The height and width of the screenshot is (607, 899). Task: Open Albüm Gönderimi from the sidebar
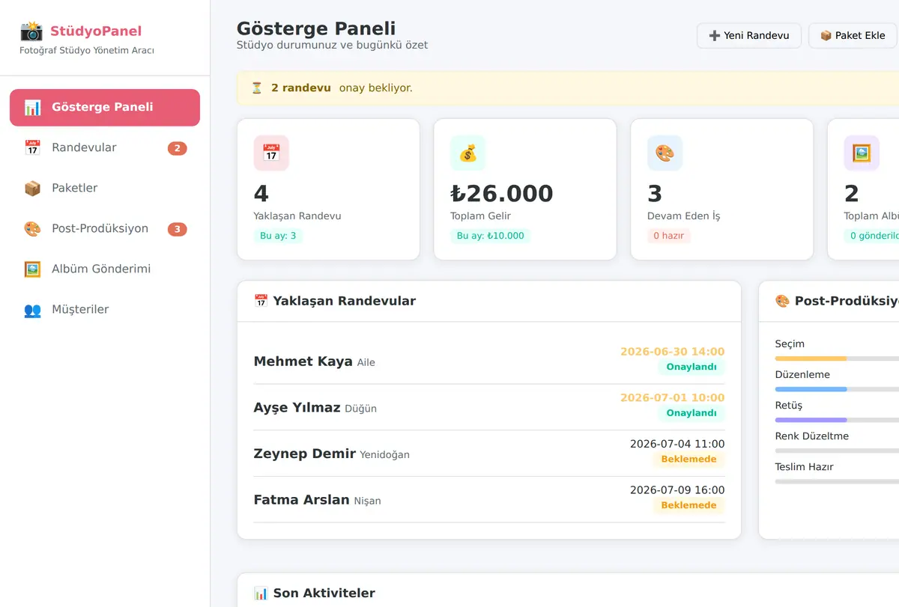tap(105, 269)
